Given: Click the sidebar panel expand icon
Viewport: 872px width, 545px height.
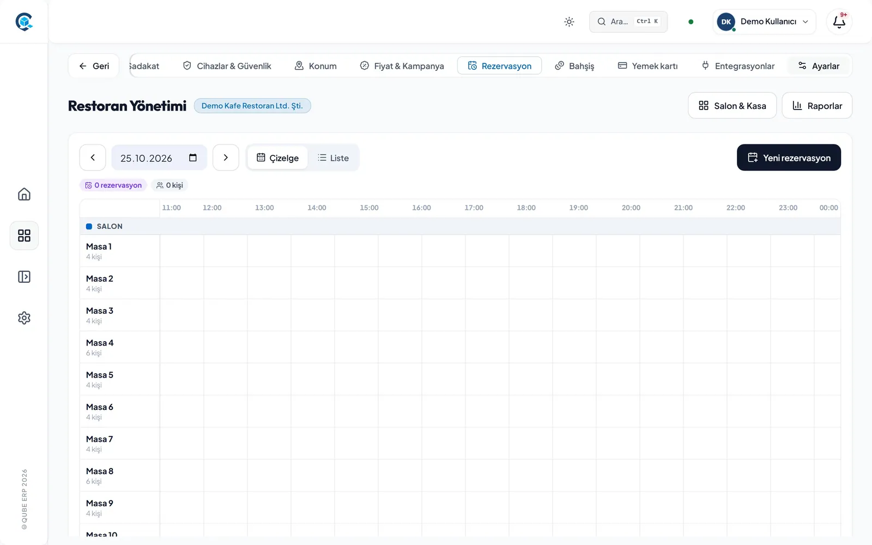Looking at the screenshot, I should point(24,277).
